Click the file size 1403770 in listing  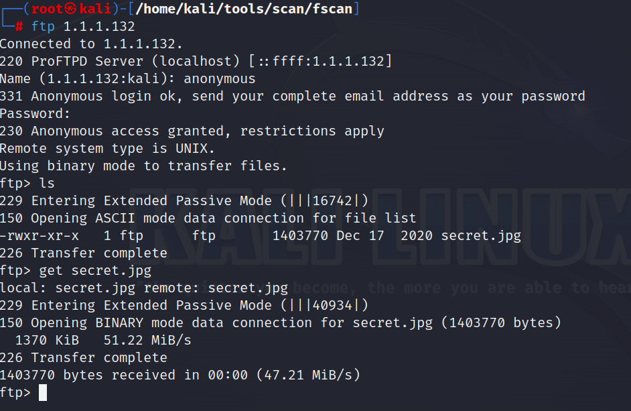pyautogui.click(x=300, y=236)
